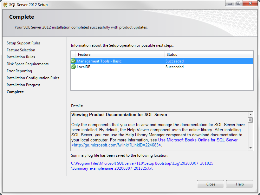Close the setup wizard with the Close button

pos(211,184)
